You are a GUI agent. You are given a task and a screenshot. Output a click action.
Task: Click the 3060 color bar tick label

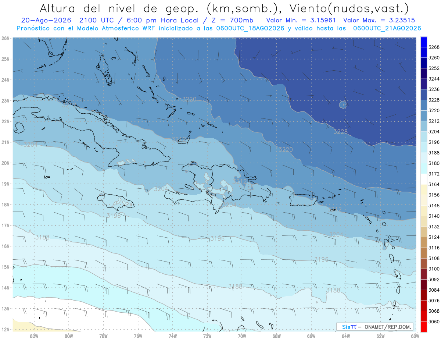click(434, 322)
